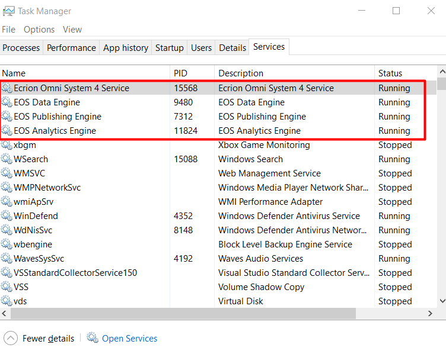Click the WMI Performance Adapter description

tap(270, 201)
